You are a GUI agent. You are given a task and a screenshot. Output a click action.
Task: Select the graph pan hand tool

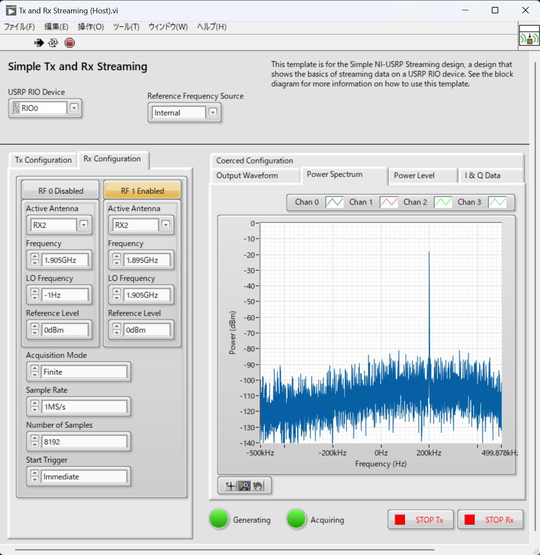(258, 486)
